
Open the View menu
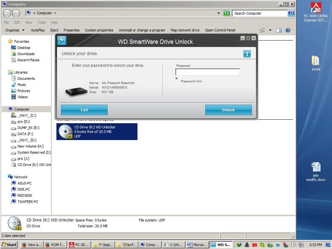pos(29,22)
